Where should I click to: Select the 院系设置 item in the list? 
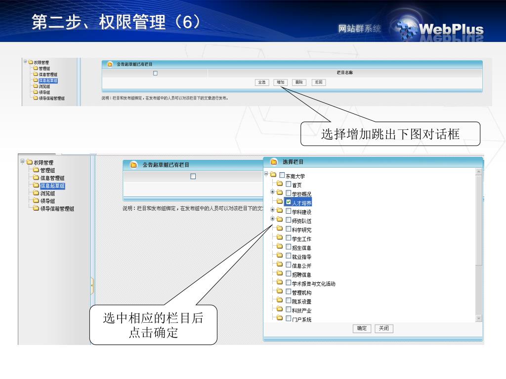[x=301, y=302]
